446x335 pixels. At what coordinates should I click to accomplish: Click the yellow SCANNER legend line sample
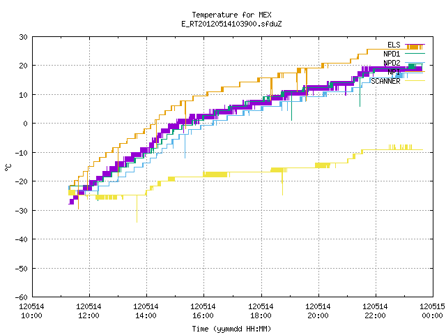pyautogui.click(x=415, y=81)
